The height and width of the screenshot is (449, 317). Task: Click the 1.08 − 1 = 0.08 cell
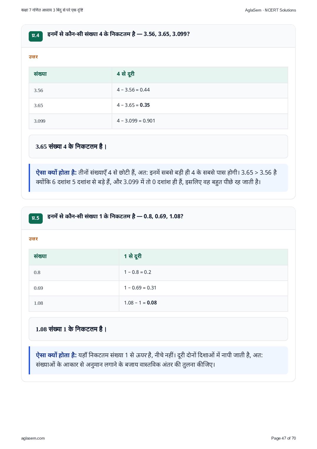(x=203, y=303)
